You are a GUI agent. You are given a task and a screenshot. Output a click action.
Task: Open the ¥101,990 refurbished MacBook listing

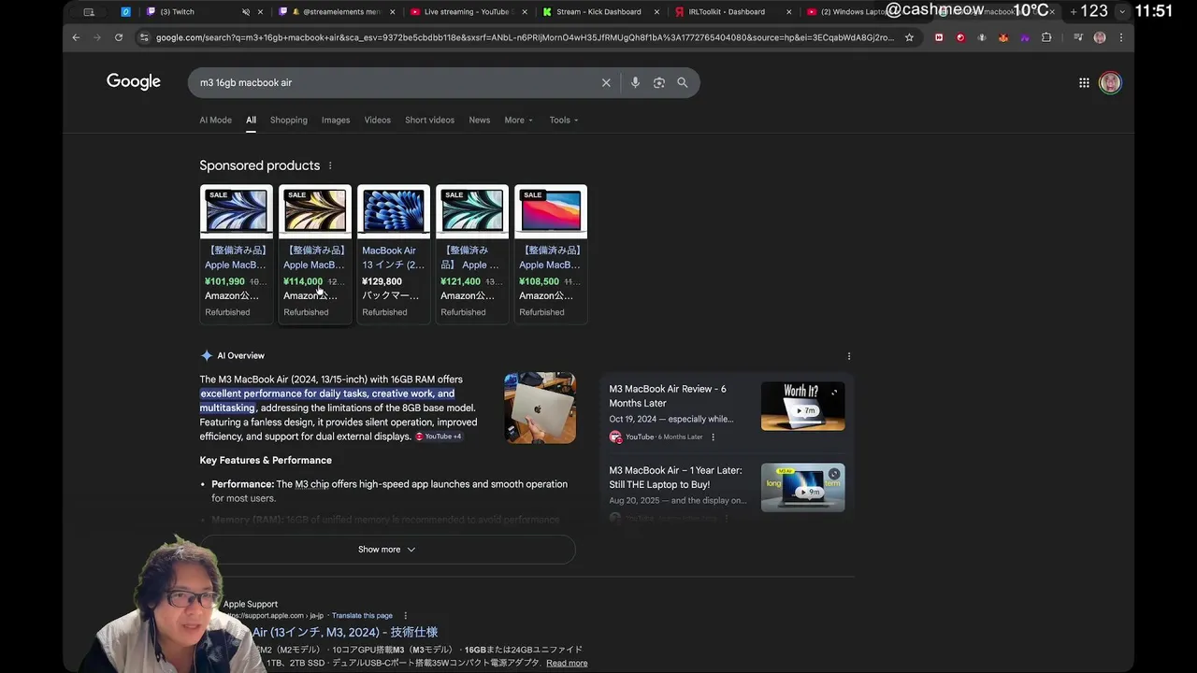click(x=237, y=254)
